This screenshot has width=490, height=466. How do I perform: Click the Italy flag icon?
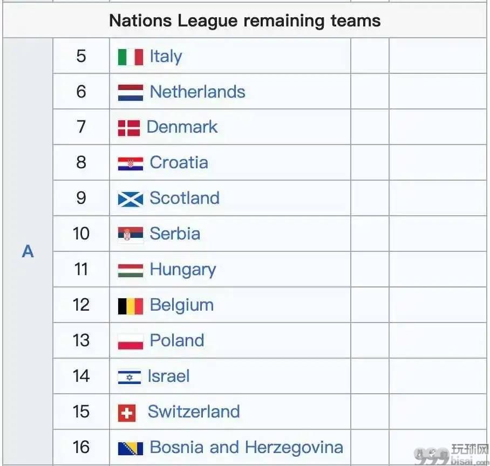[x=130, y=57]
